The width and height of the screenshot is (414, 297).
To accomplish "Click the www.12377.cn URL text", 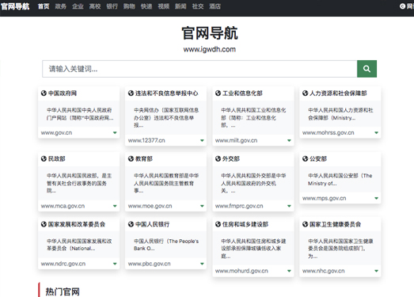I will [x=146, y=140].
